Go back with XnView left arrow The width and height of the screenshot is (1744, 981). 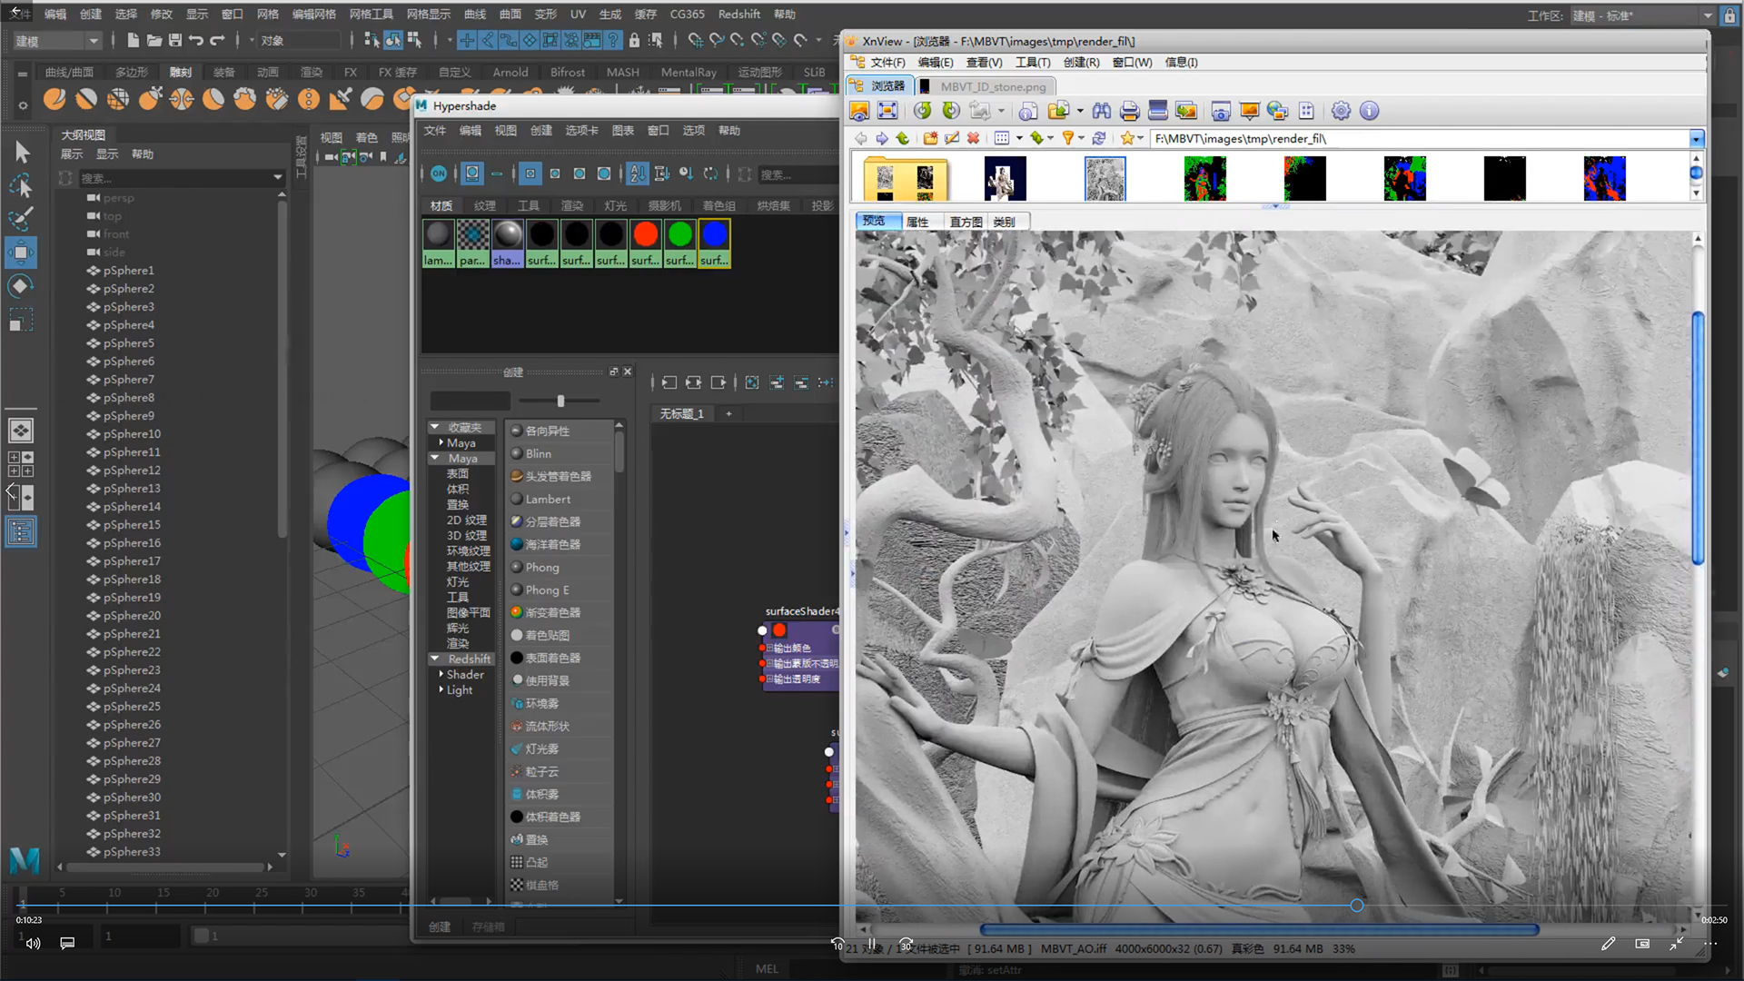(x=860, y=138)
